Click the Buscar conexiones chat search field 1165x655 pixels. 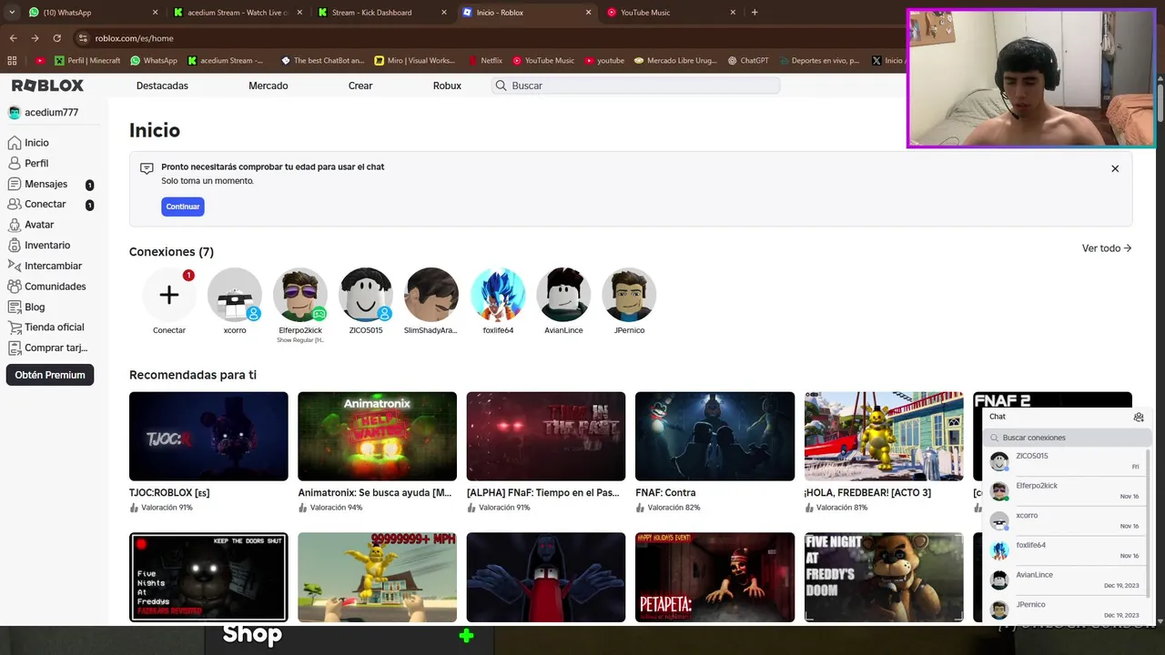coord(1068,438)
